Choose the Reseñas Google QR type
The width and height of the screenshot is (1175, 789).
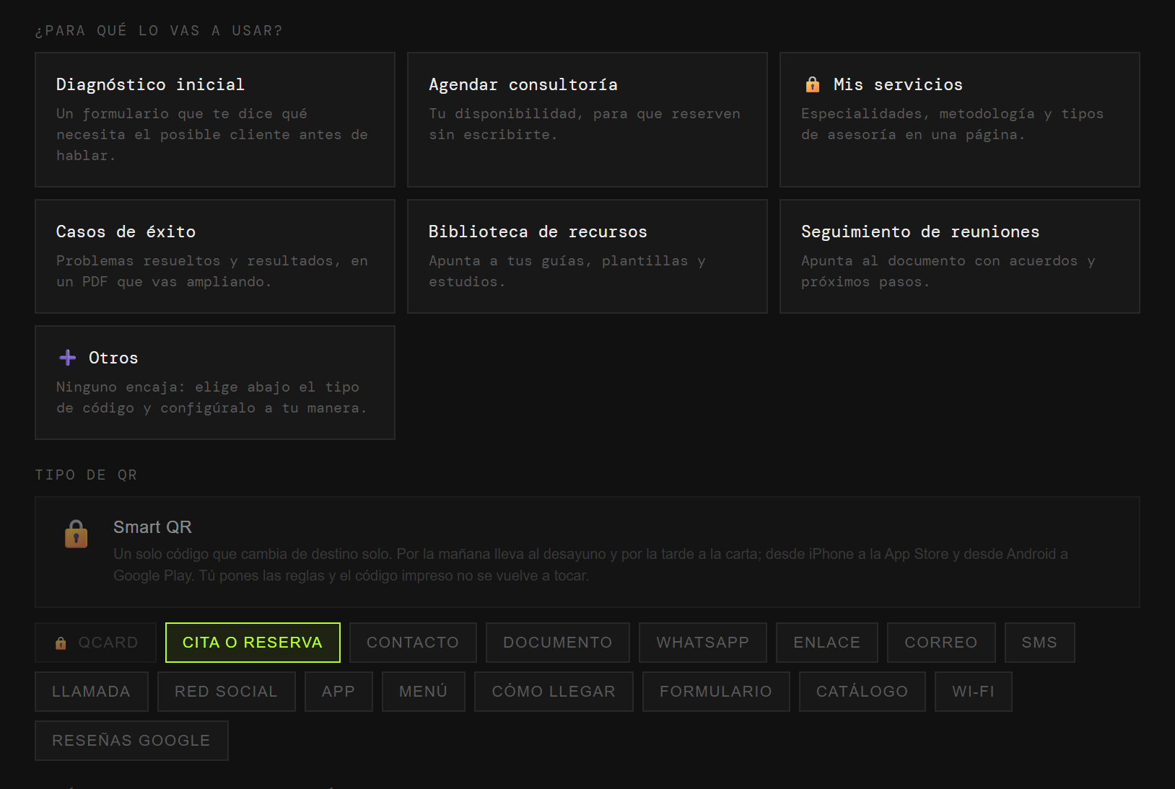click(131, 741)
